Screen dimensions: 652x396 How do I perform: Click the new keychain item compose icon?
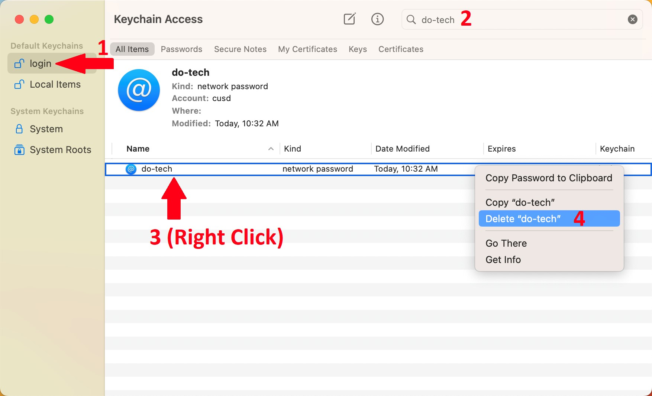click(x=349, y=19)
